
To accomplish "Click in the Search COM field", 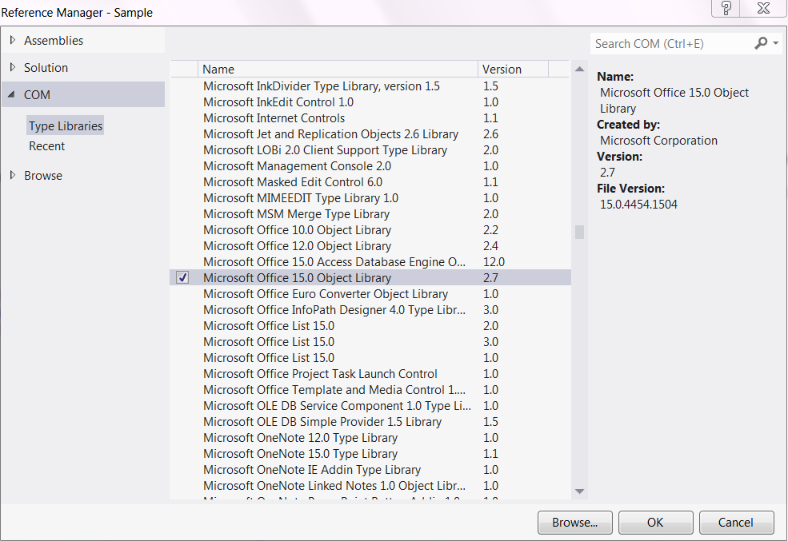I will (x=668, y=44).
